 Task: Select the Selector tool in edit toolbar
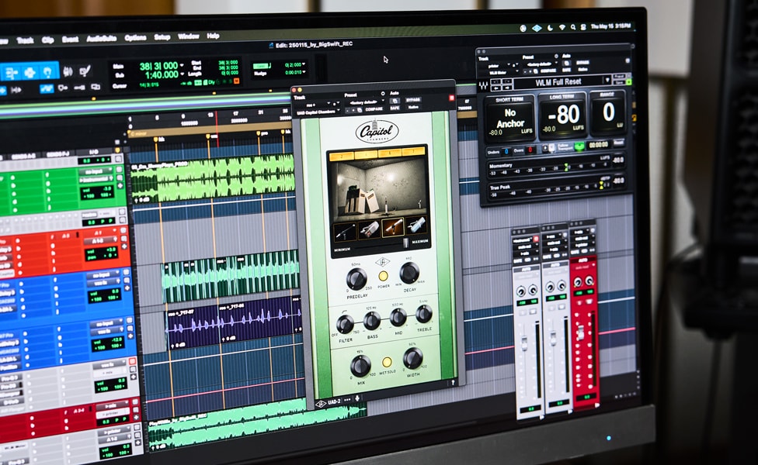[30, 72]
